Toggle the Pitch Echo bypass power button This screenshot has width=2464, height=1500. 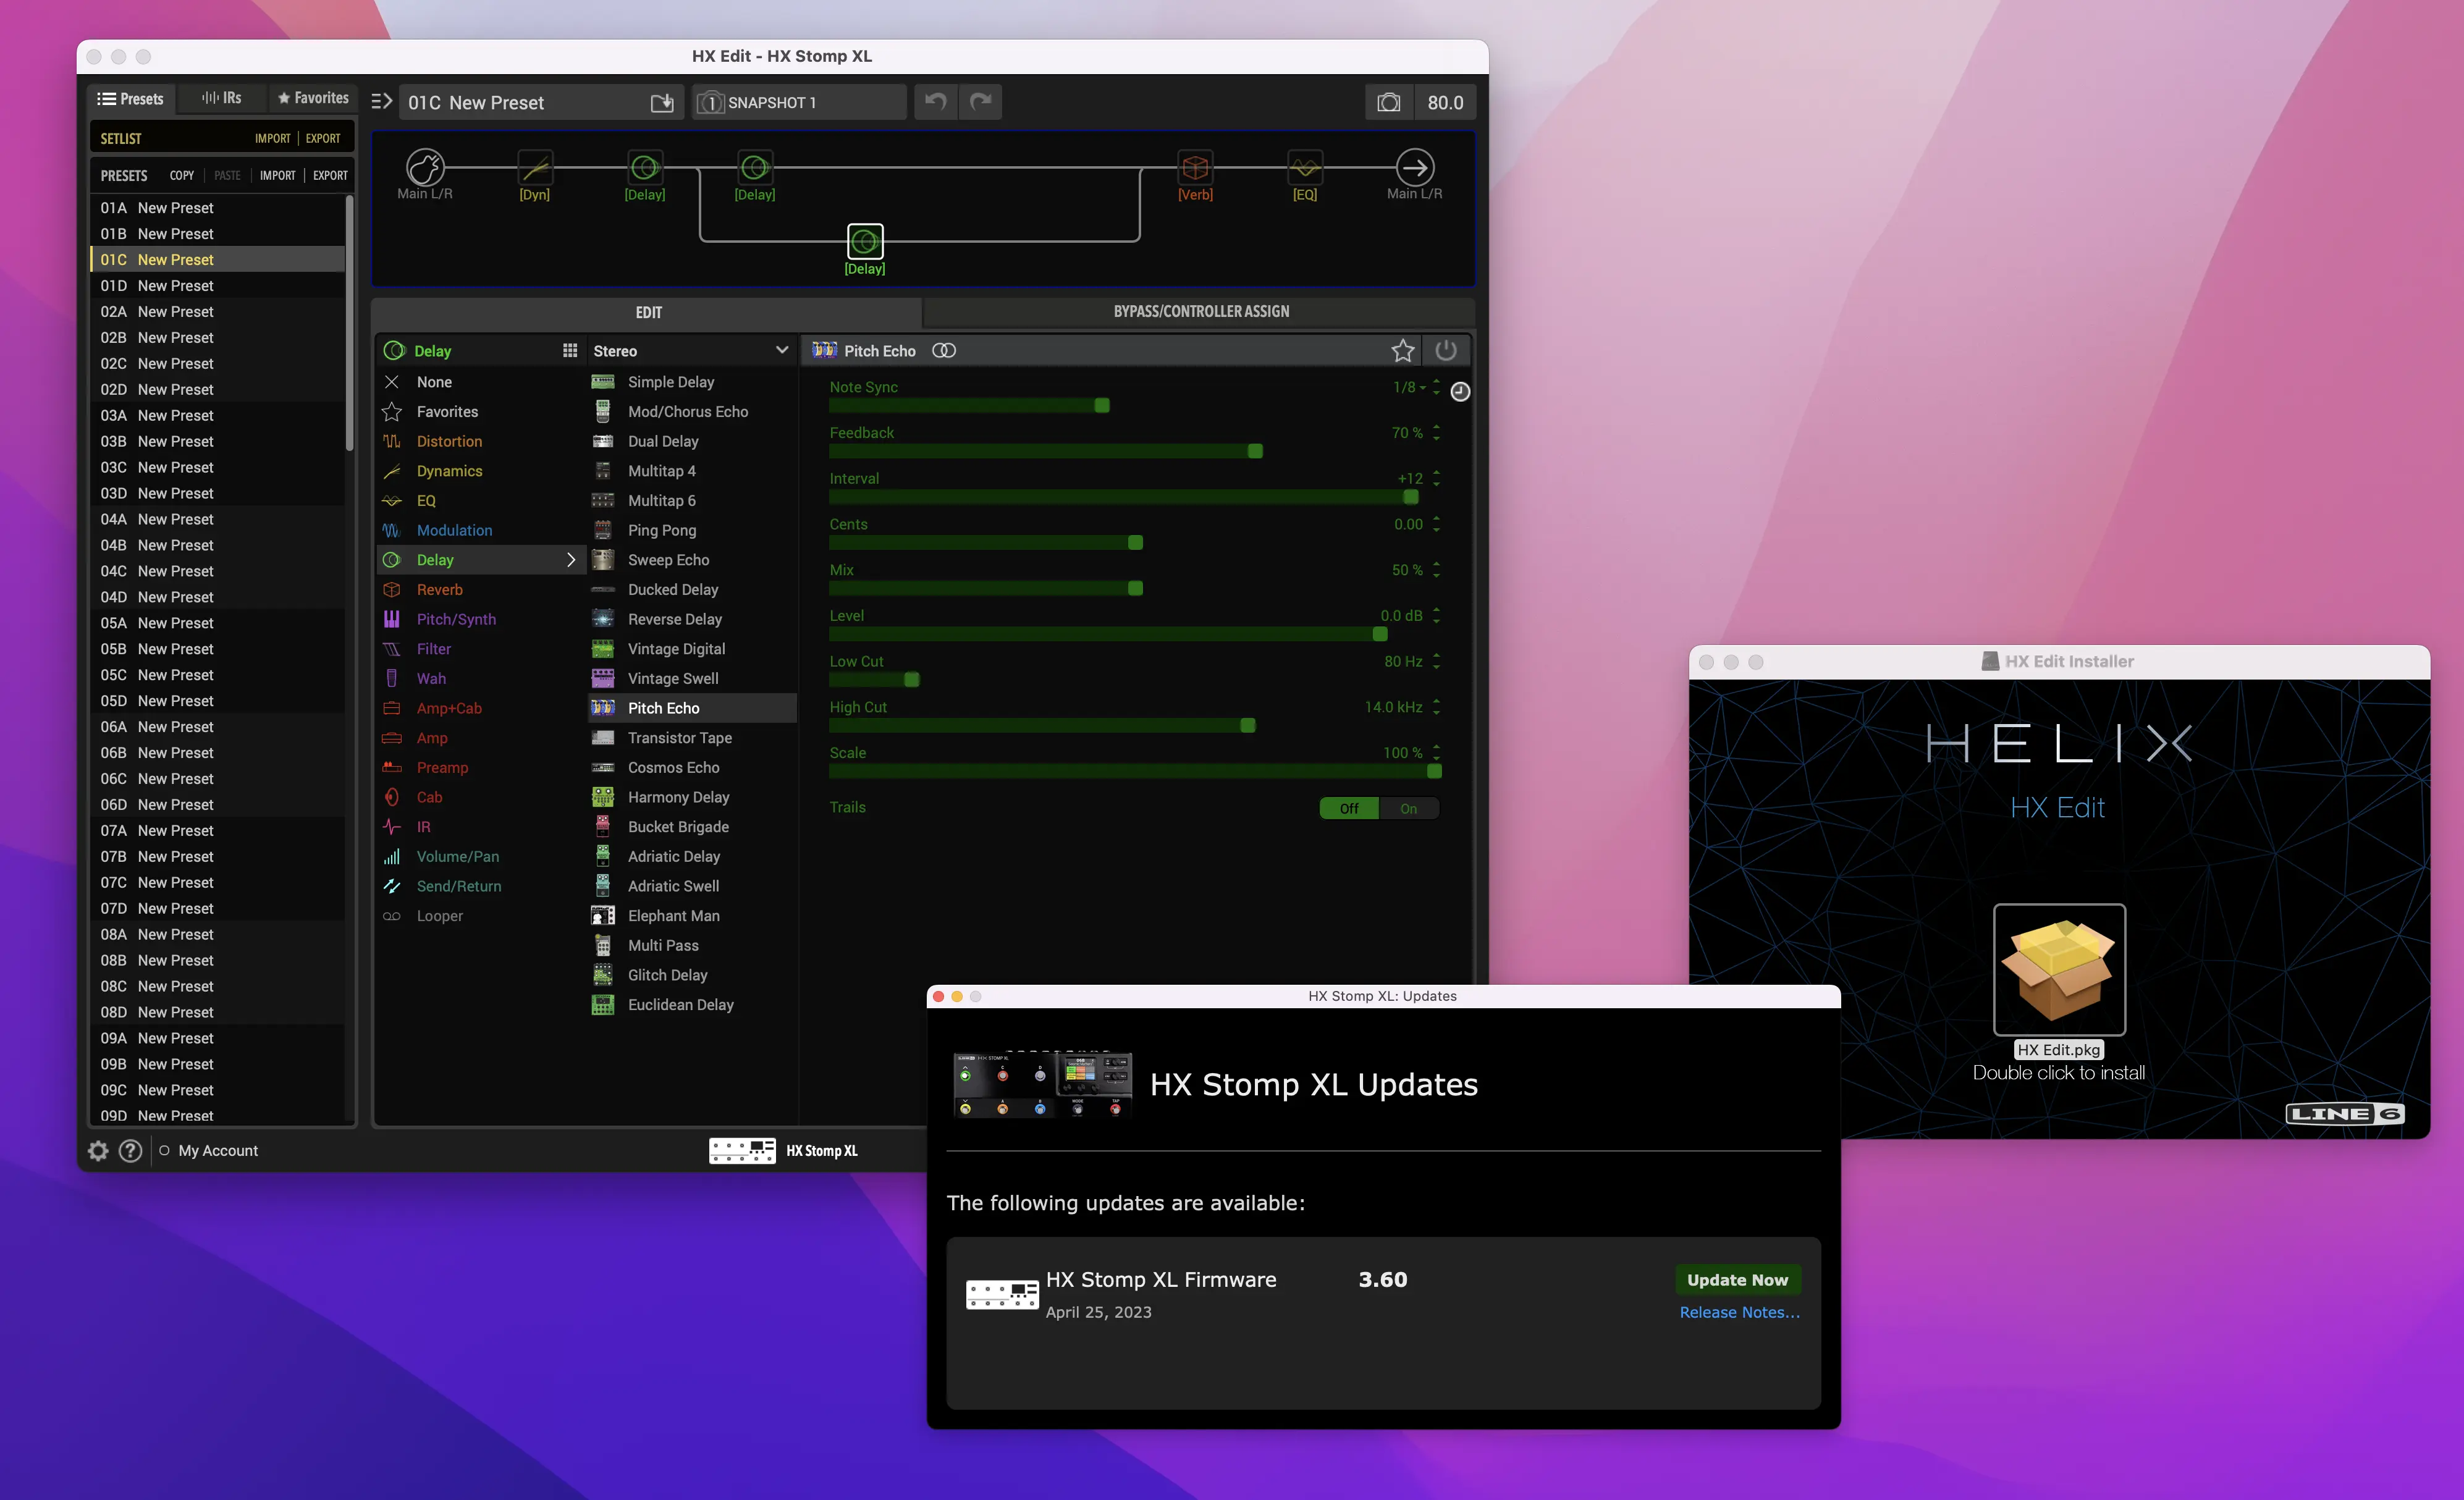(1445, 351)
